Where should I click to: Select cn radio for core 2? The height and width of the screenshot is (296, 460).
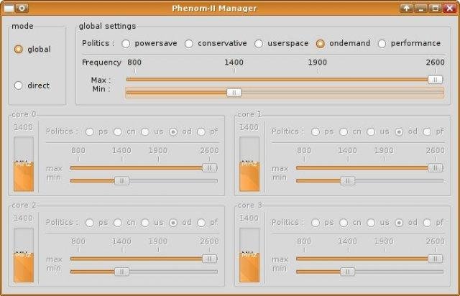pyautogui.click(x=118, y=223)
